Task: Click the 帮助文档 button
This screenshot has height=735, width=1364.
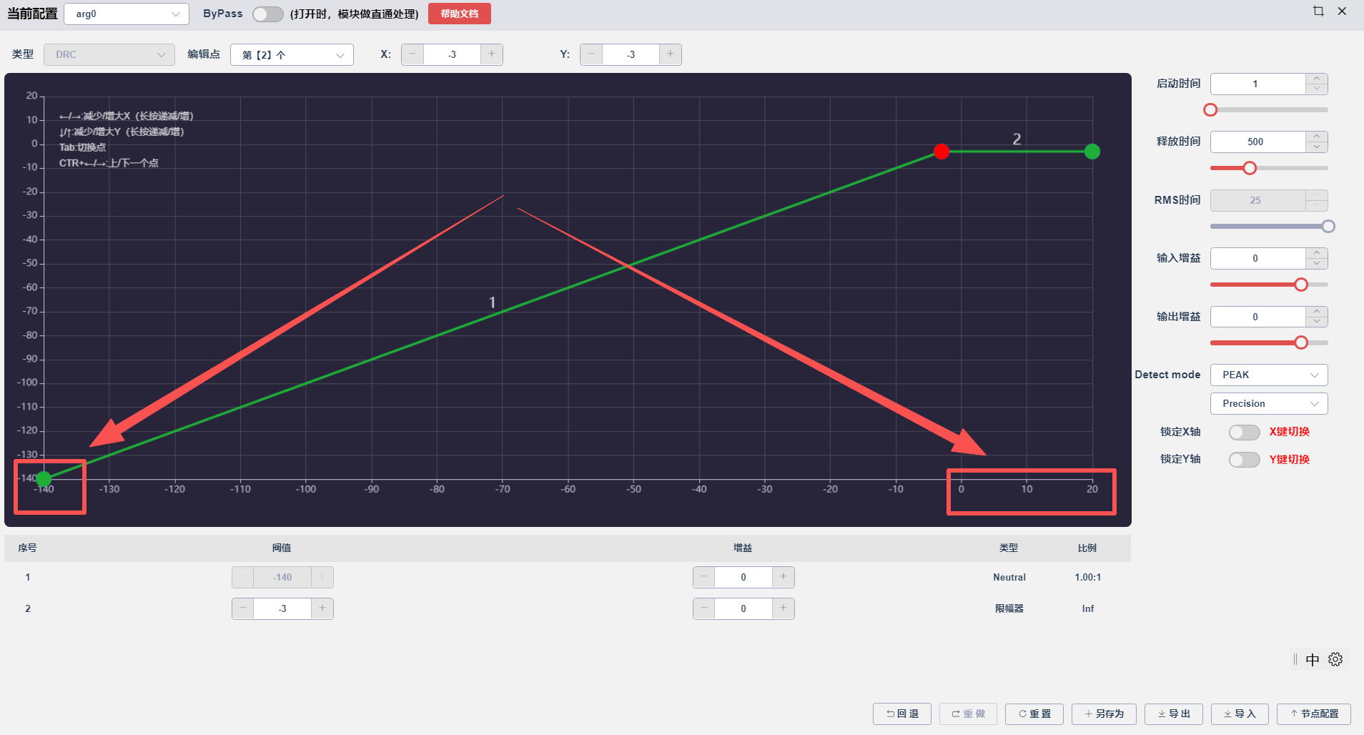Action: point(460,14)
